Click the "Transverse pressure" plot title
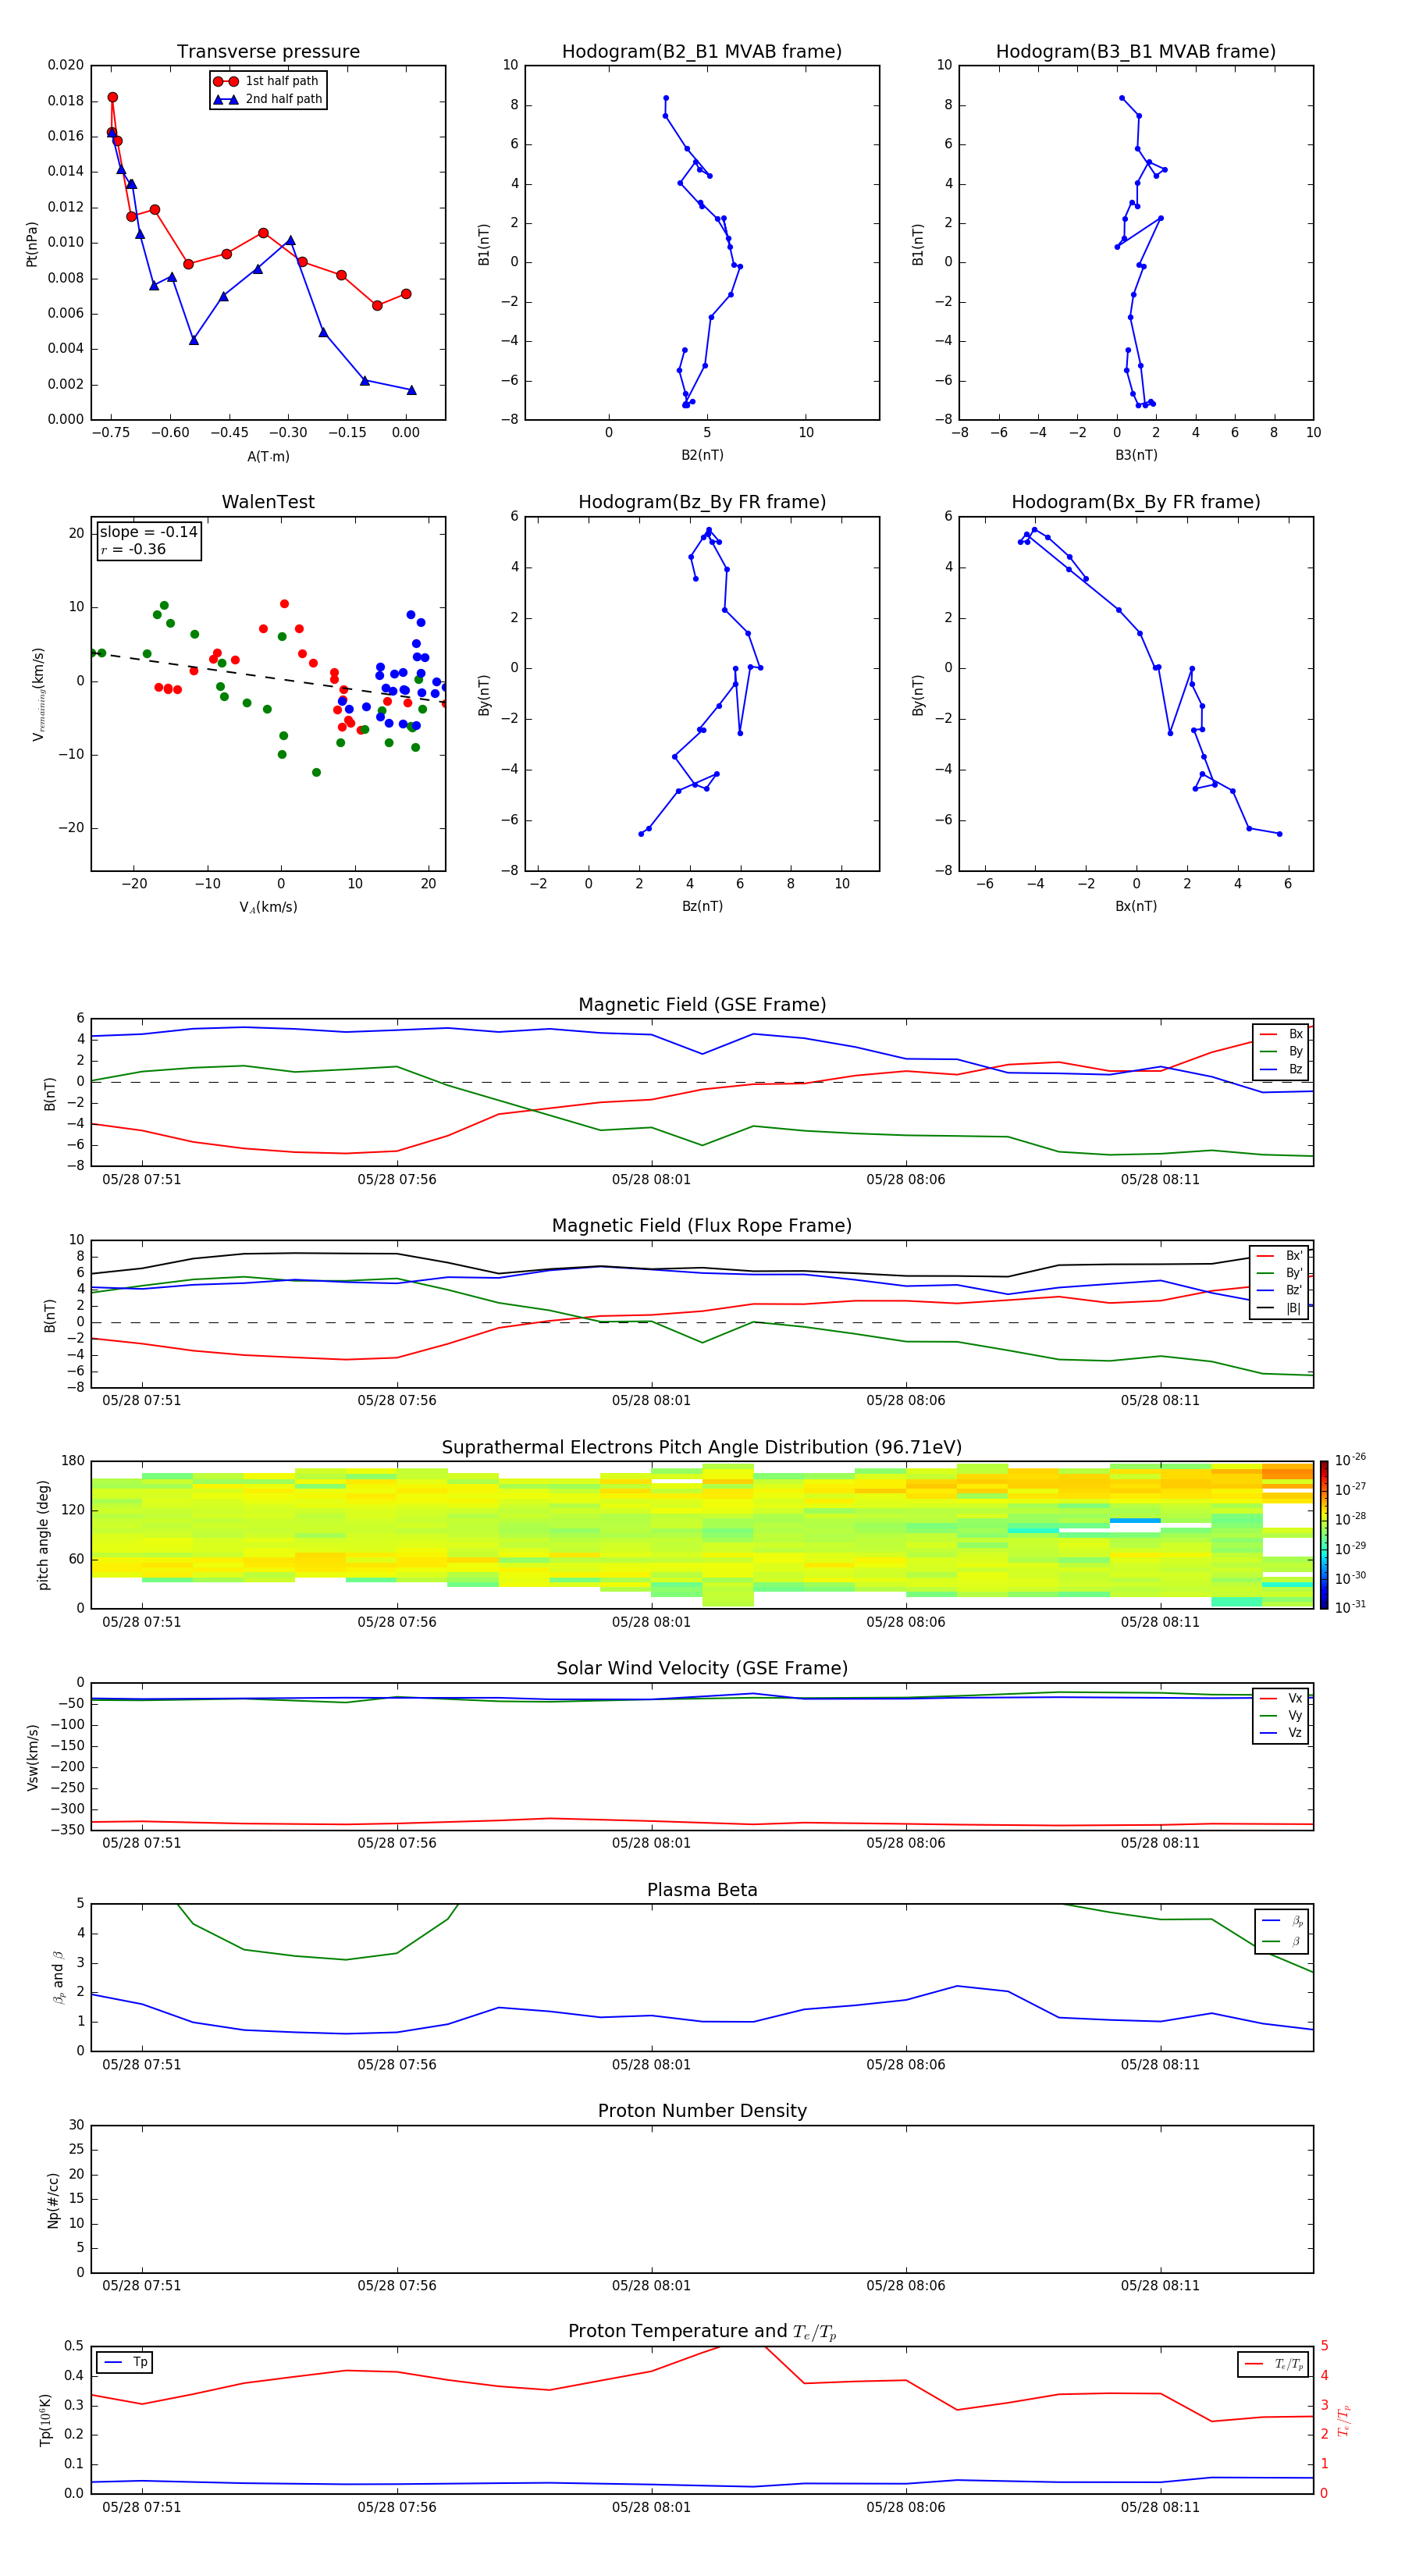Screen dimensions: 1405x2576 268,52
